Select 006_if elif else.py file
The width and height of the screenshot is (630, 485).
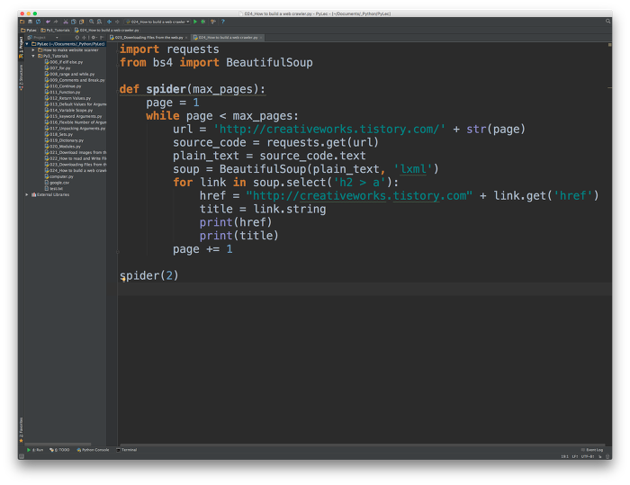pos(64,62)
